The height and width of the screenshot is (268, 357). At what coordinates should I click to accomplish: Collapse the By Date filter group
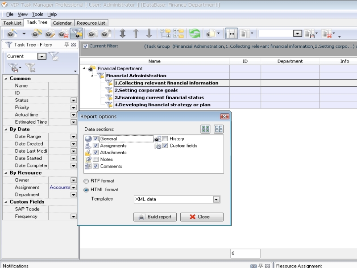click(5, 129)
